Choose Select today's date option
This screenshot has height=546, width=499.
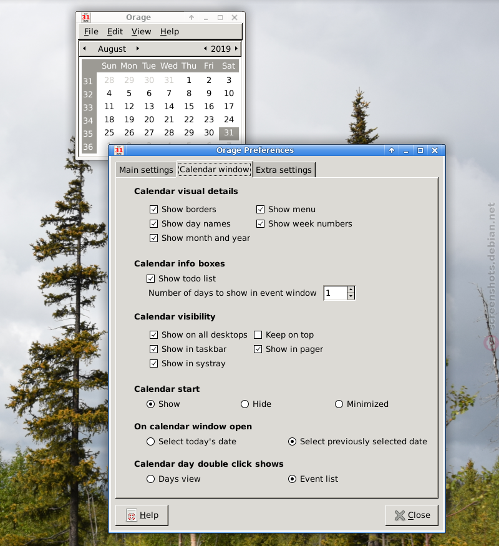click(x=151, y=442)
